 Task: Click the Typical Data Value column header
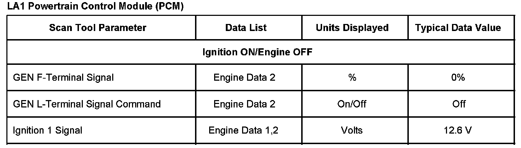458,28
